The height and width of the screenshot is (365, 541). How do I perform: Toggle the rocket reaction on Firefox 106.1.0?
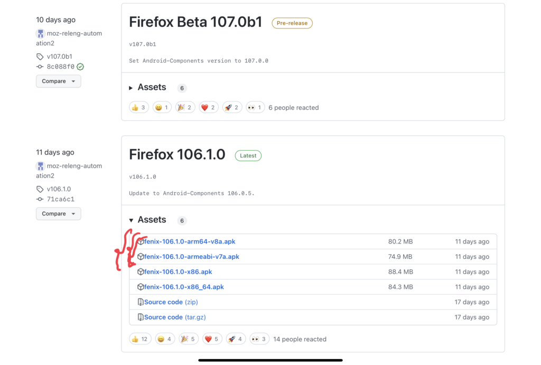236,339
